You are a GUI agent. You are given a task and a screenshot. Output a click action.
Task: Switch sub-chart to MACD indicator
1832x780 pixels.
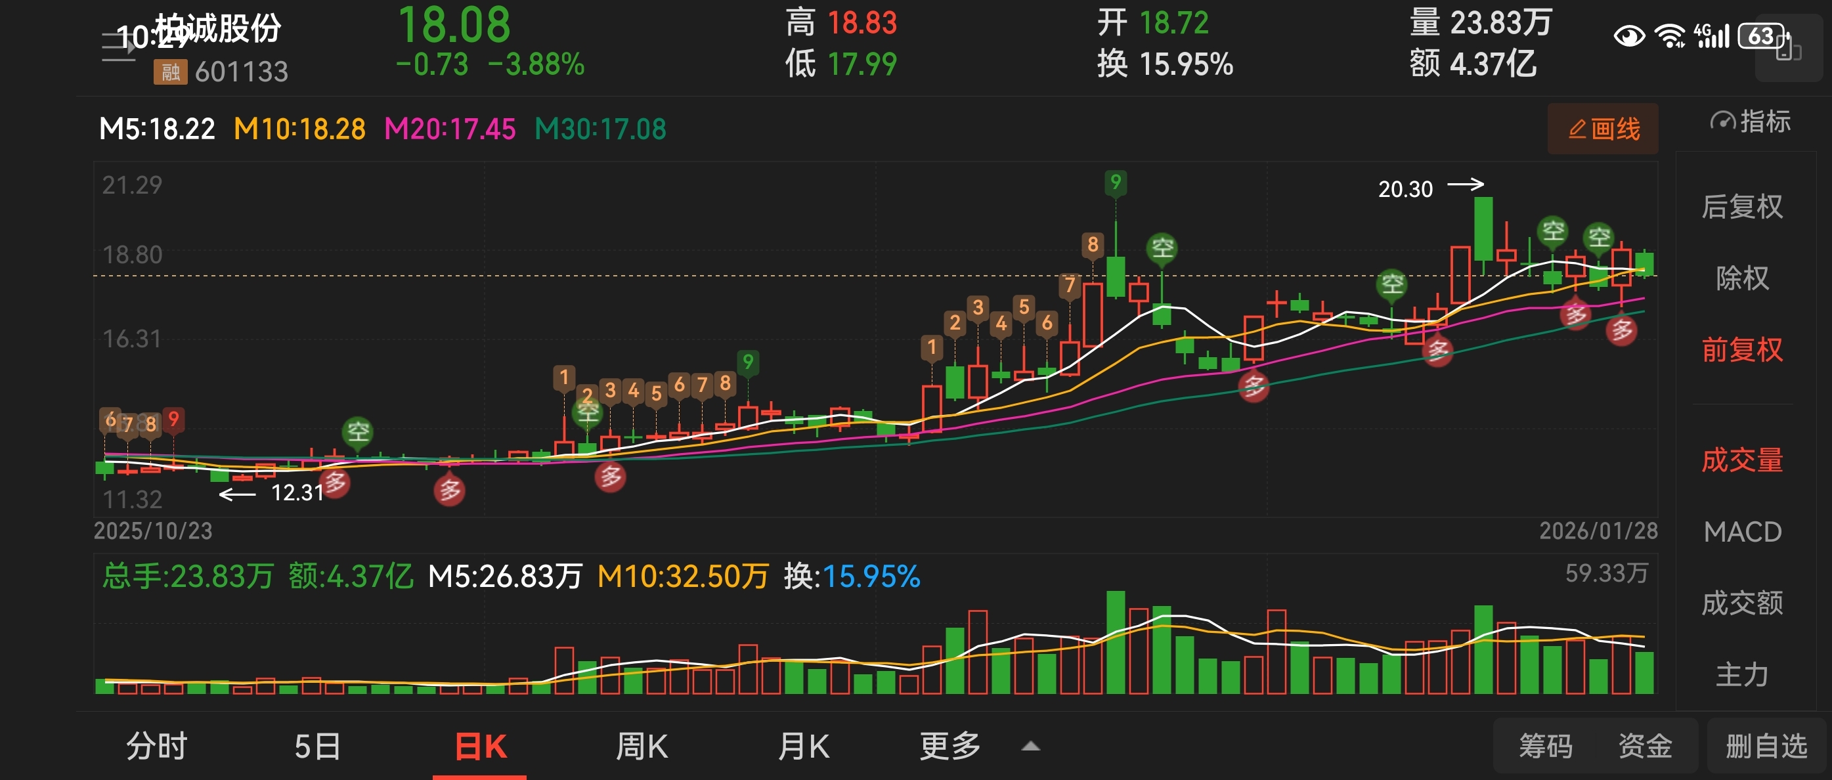click(1743, 531)
